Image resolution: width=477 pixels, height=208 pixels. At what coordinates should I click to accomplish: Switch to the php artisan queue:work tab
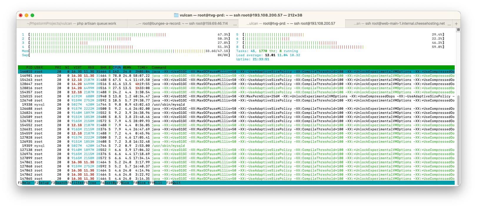72,24
